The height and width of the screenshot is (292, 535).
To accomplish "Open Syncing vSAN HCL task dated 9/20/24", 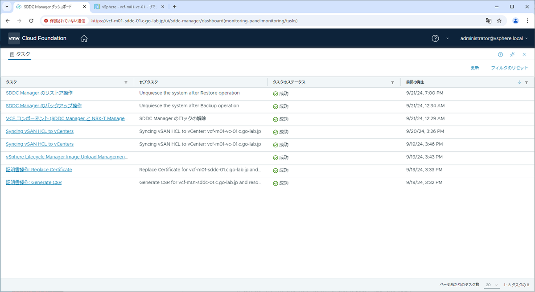I will coord(40,131).
